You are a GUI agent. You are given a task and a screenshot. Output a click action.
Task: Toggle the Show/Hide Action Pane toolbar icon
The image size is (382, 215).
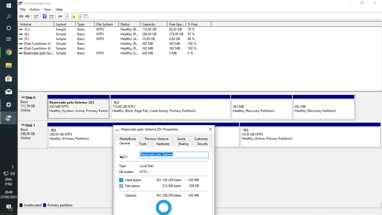click(51, 17)
